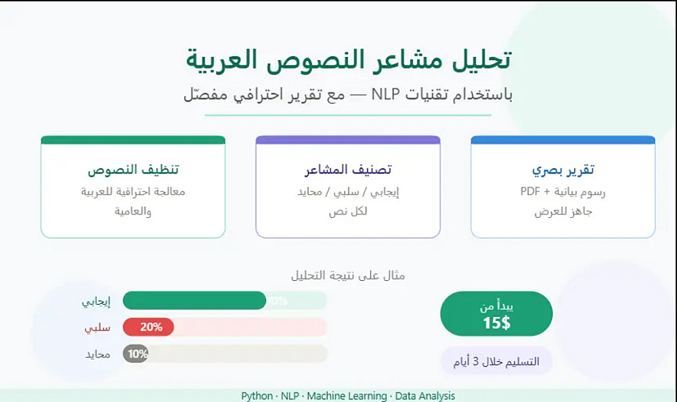Select the تقرير بصري card
This screenshot has height=402, width=677.
coord(563,187)
